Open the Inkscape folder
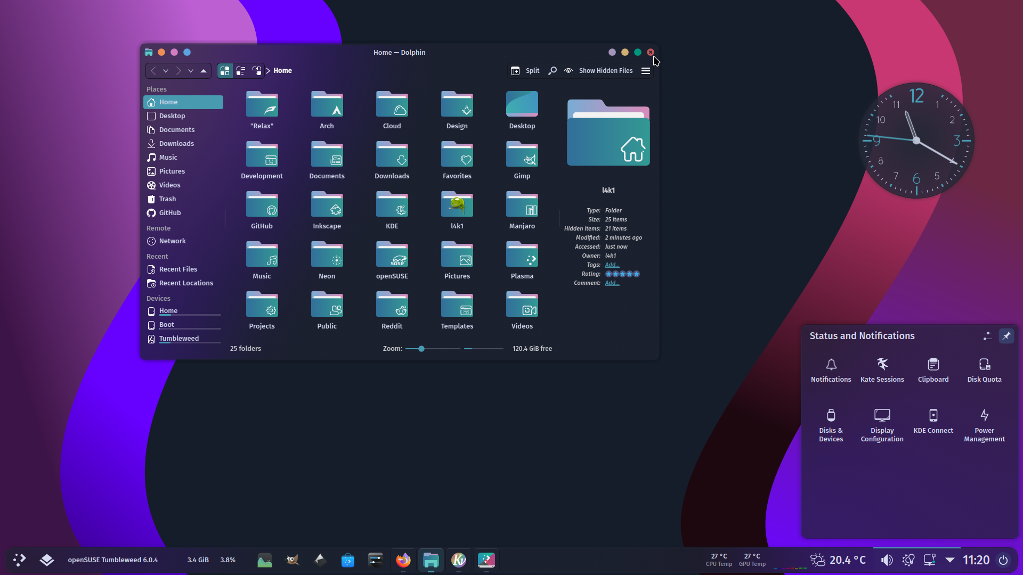1023x575 pixels. point(327,210)
